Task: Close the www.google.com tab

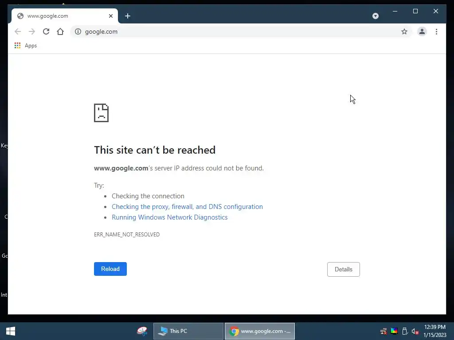Action: [110, 16]
